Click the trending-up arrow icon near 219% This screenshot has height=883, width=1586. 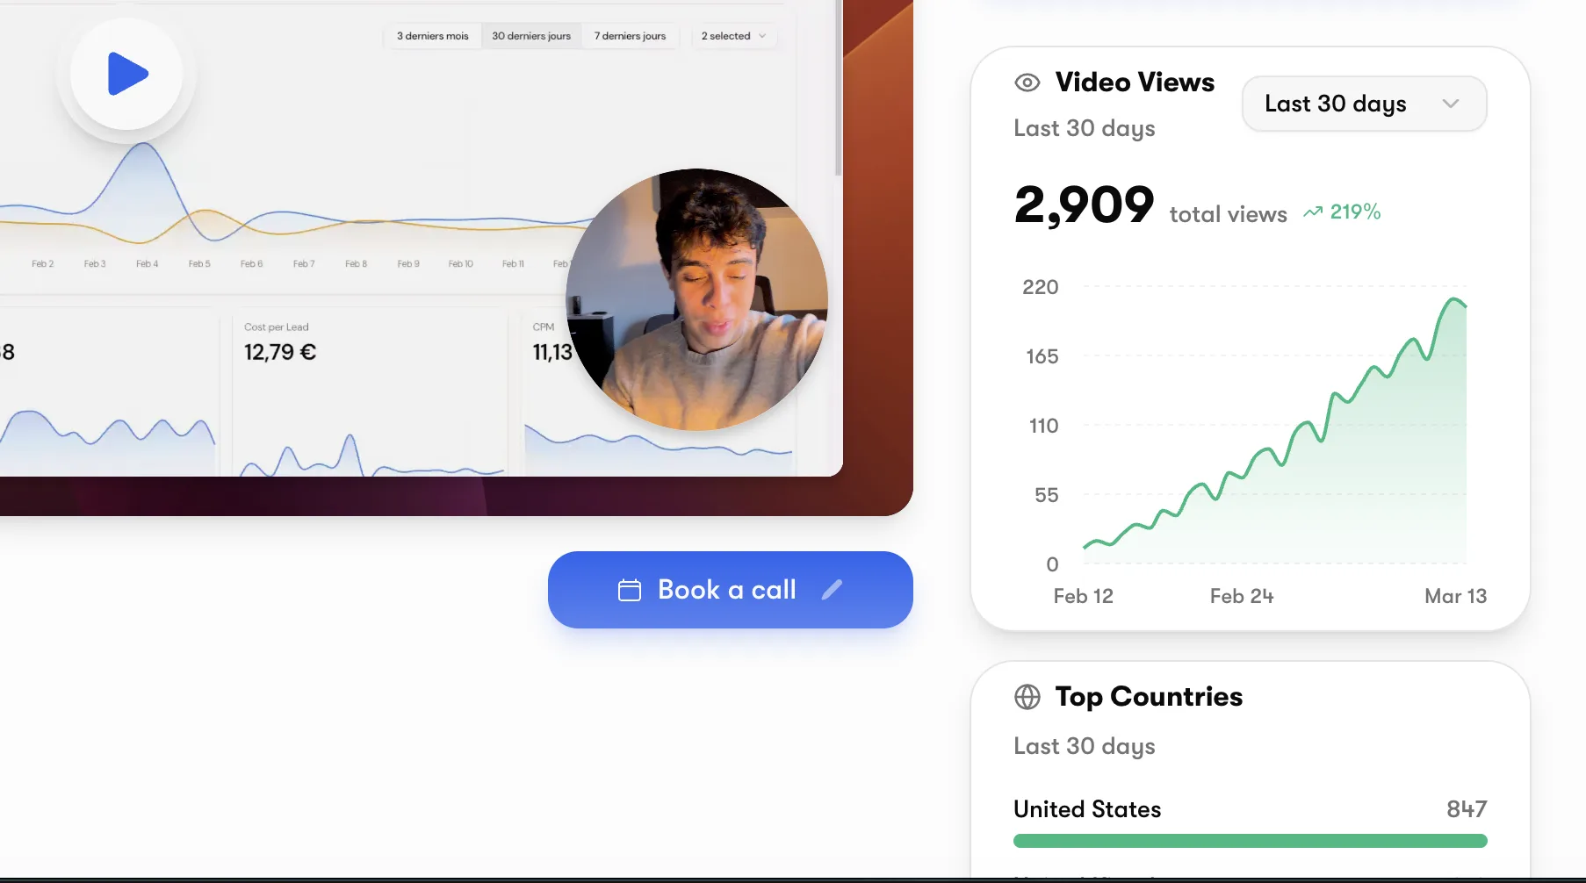[x=1313, y=212]
